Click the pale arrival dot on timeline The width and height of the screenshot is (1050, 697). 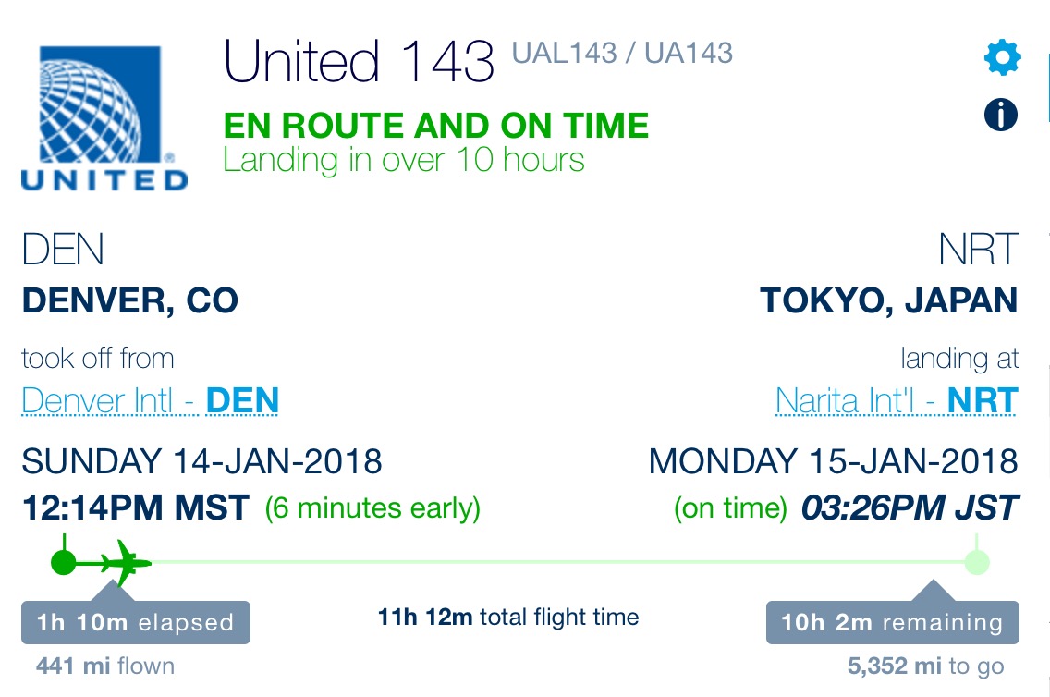click(977, 562)
